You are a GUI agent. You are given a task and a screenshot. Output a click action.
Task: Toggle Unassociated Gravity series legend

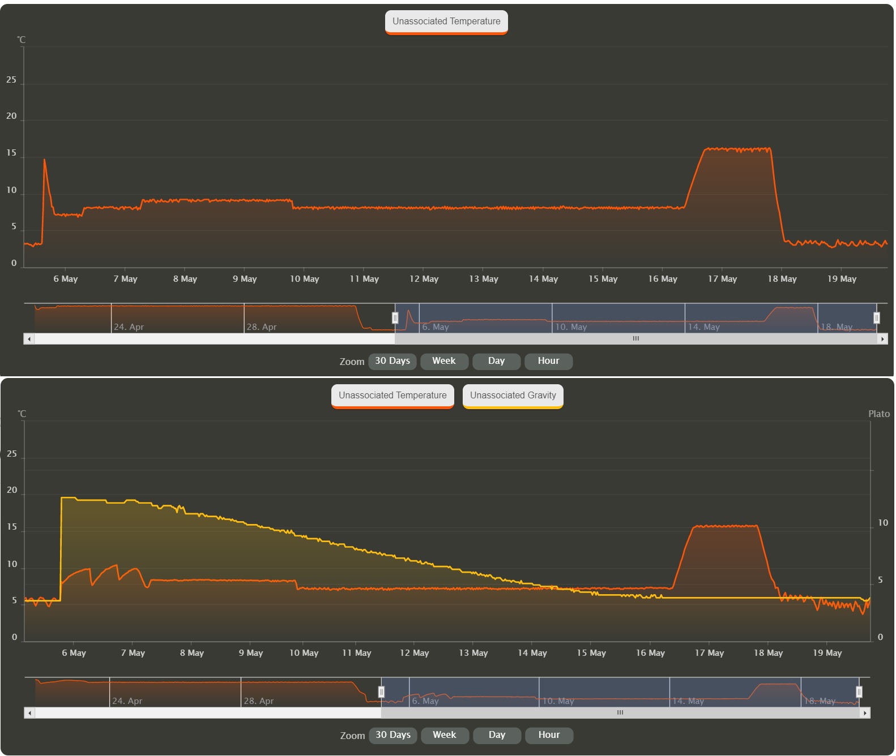click(513, 396)
